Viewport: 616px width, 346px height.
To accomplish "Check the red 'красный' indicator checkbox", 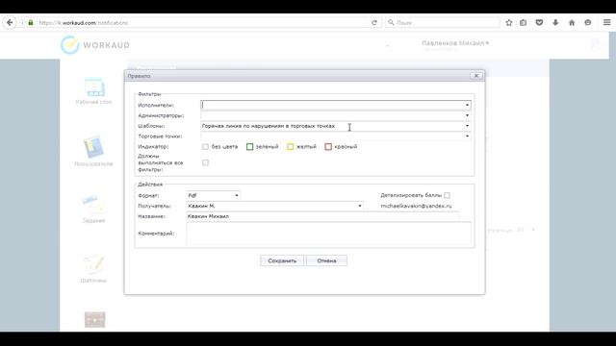I will coord(328,147).
